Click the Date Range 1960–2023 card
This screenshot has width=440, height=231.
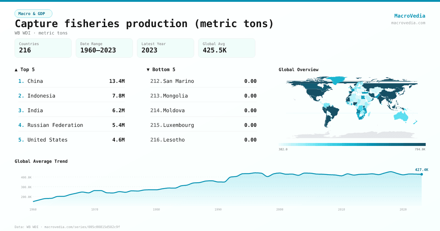point(104,48)
